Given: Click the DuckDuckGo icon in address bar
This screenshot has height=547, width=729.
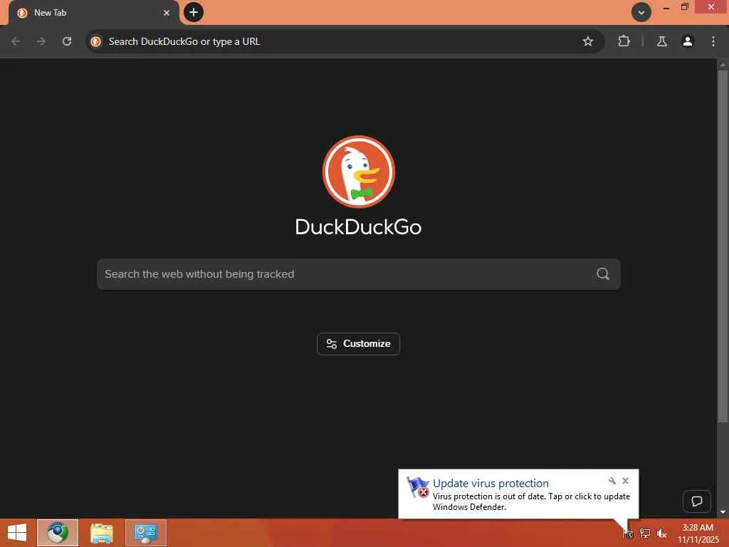Looking at the screenshot, I should 96,41.
